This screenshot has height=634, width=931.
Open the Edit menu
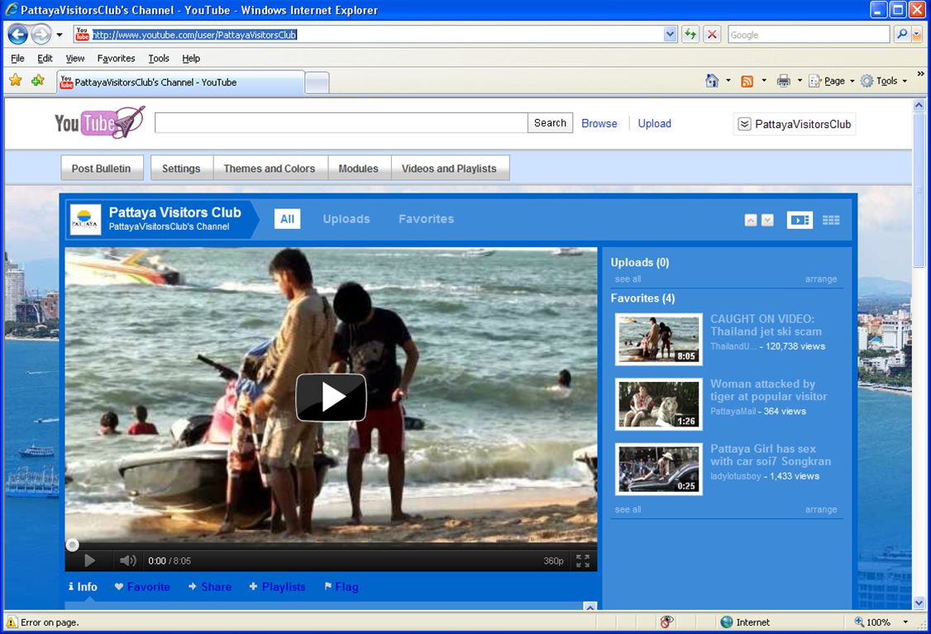point(45,58)
